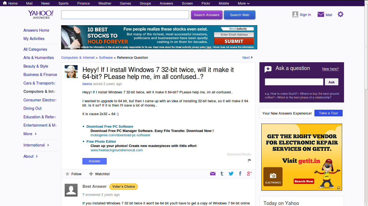The width and height of the screenshot is (368, 206).
Task: Click Enter Email Address field in ad
Action: [x=234, y=35]
